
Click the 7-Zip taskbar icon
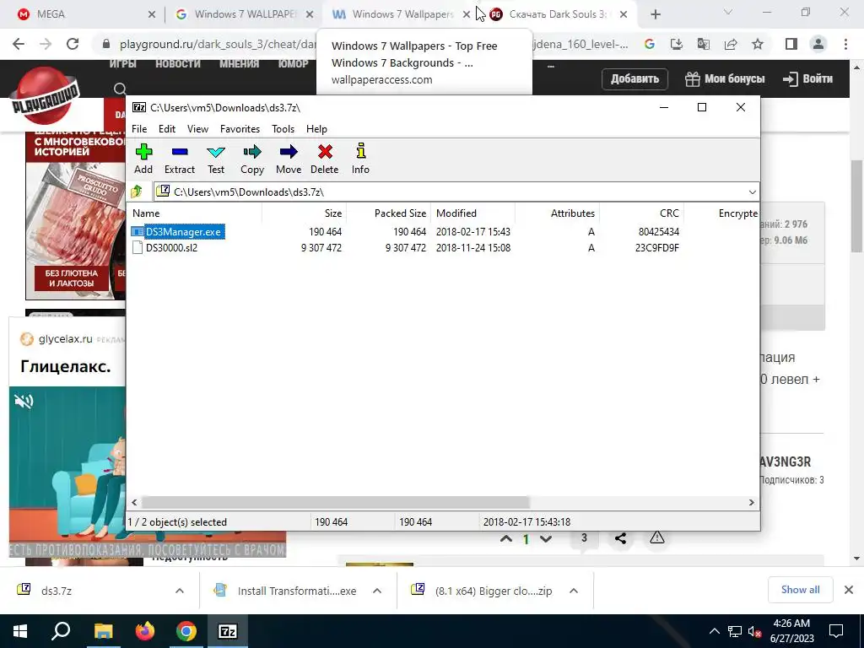pyautogui.click(x=228, y=631)
